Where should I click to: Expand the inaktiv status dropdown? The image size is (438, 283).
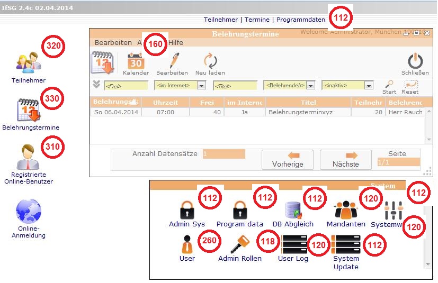pos(369,85)
